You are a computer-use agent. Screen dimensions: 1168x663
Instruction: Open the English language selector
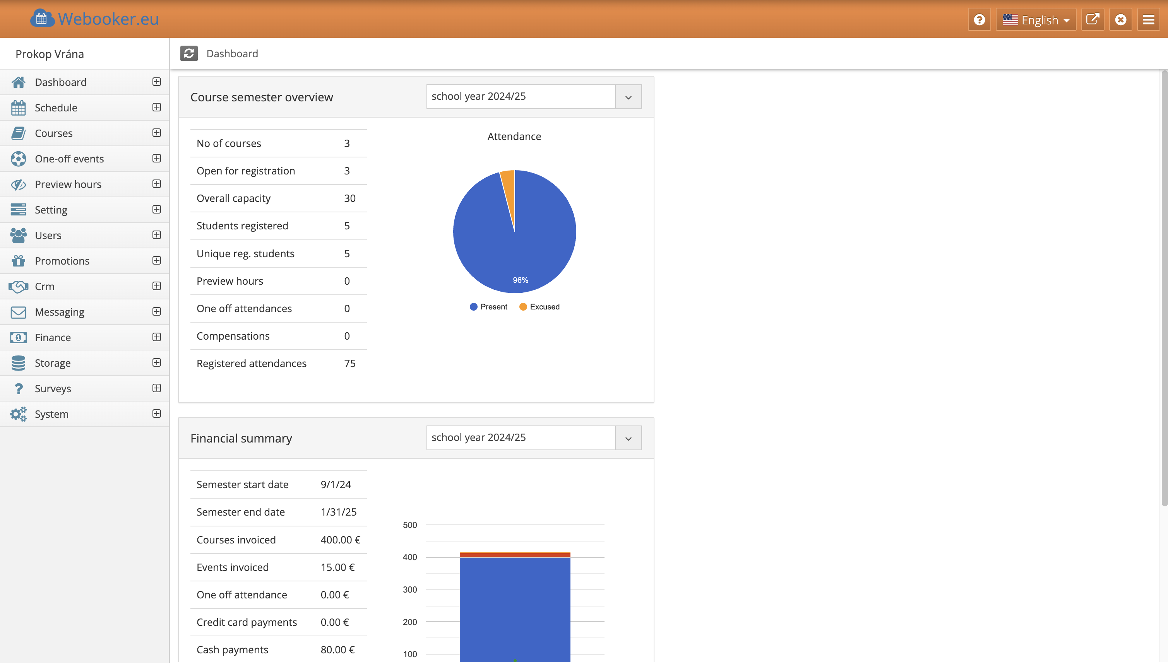point(1035,20)
